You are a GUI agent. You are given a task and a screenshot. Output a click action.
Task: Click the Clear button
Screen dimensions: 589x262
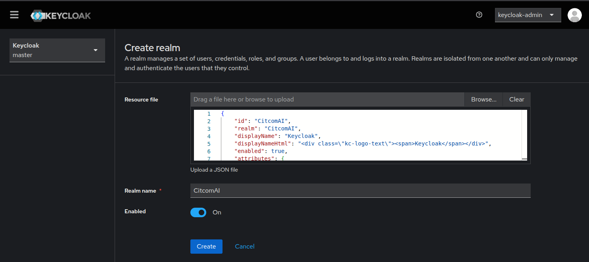click(x=516, y=99)
